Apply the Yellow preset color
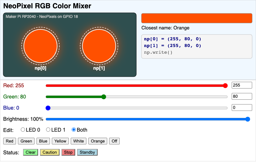 coord(60,141)
